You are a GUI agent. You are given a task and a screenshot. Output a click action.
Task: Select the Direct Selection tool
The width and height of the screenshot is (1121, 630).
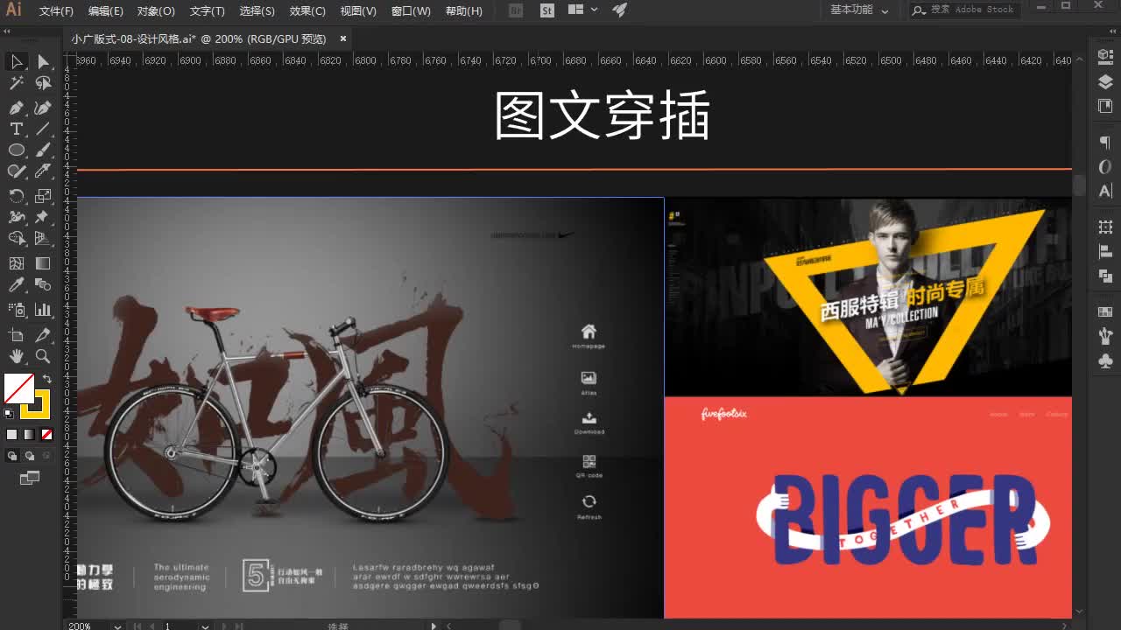43,61
